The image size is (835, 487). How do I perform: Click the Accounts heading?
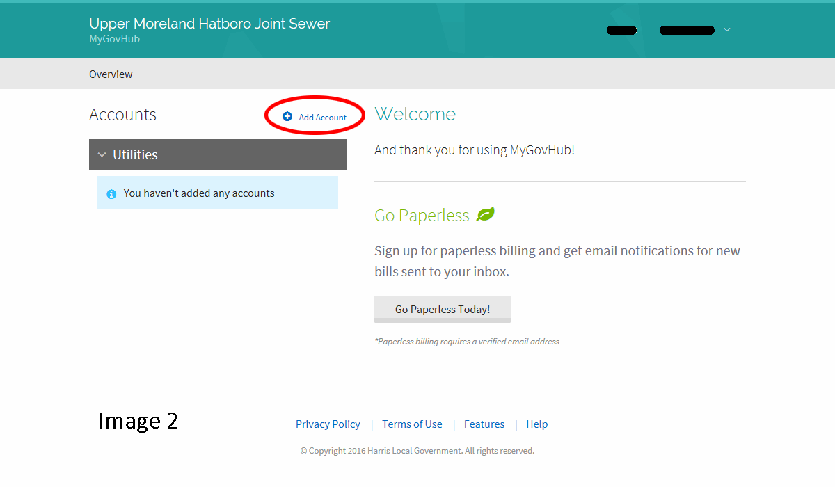(122, 115)
